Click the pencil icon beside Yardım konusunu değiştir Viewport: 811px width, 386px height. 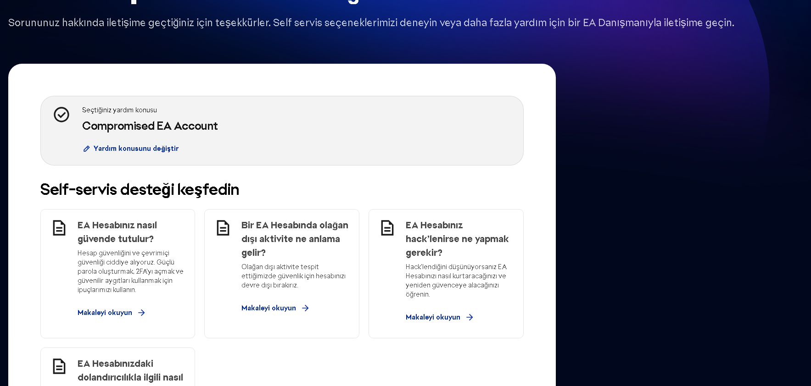pyautogui.click(x=86, y=149)
